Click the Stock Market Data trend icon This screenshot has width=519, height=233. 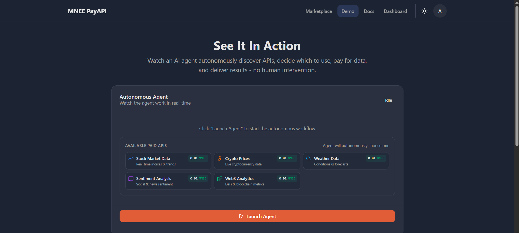[x=131, y=158]
